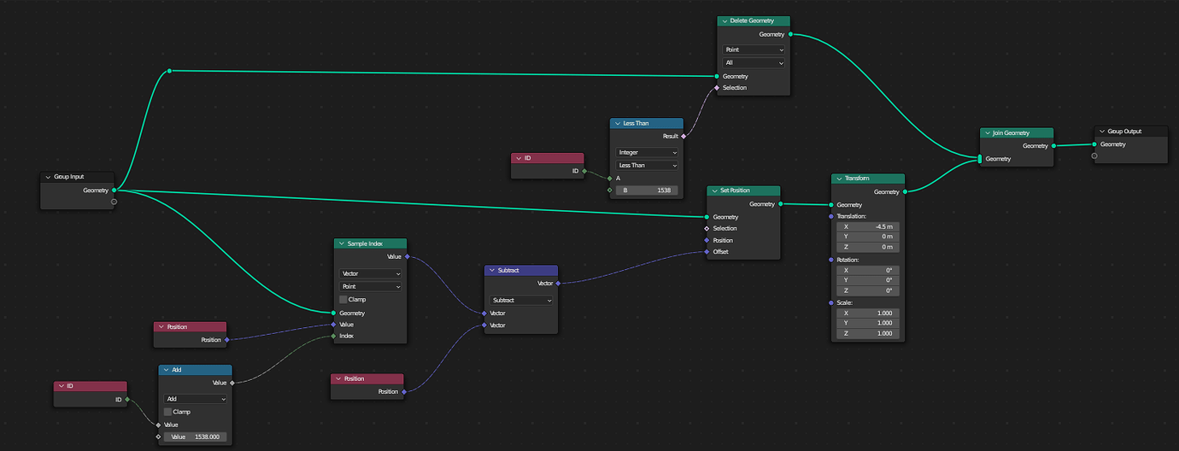This screenshot has width=1179, height=451.
Task: Click the Join Geometry output socket
Action: click(x=1053, y=146)
